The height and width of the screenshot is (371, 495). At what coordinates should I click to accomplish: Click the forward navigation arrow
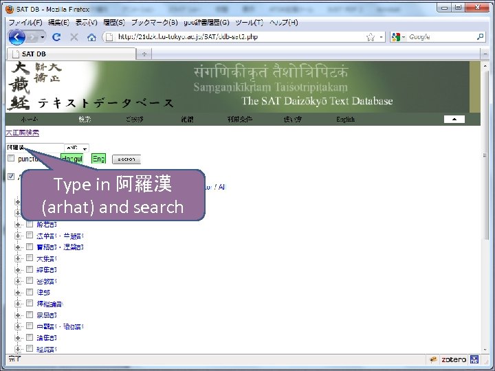click(x=32, y=38)
